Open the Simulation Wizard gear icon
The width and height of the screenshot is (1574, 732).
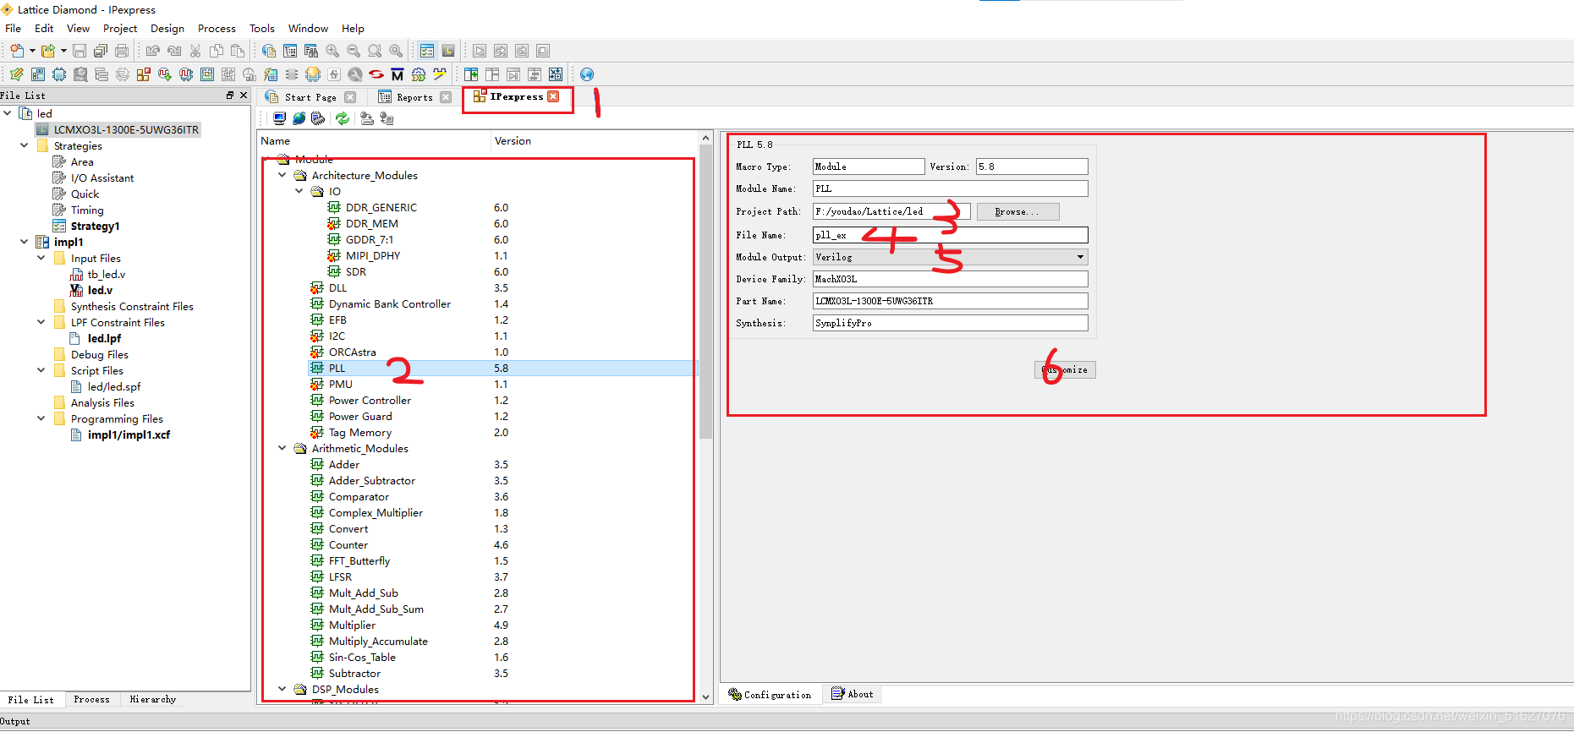point(419,74)
